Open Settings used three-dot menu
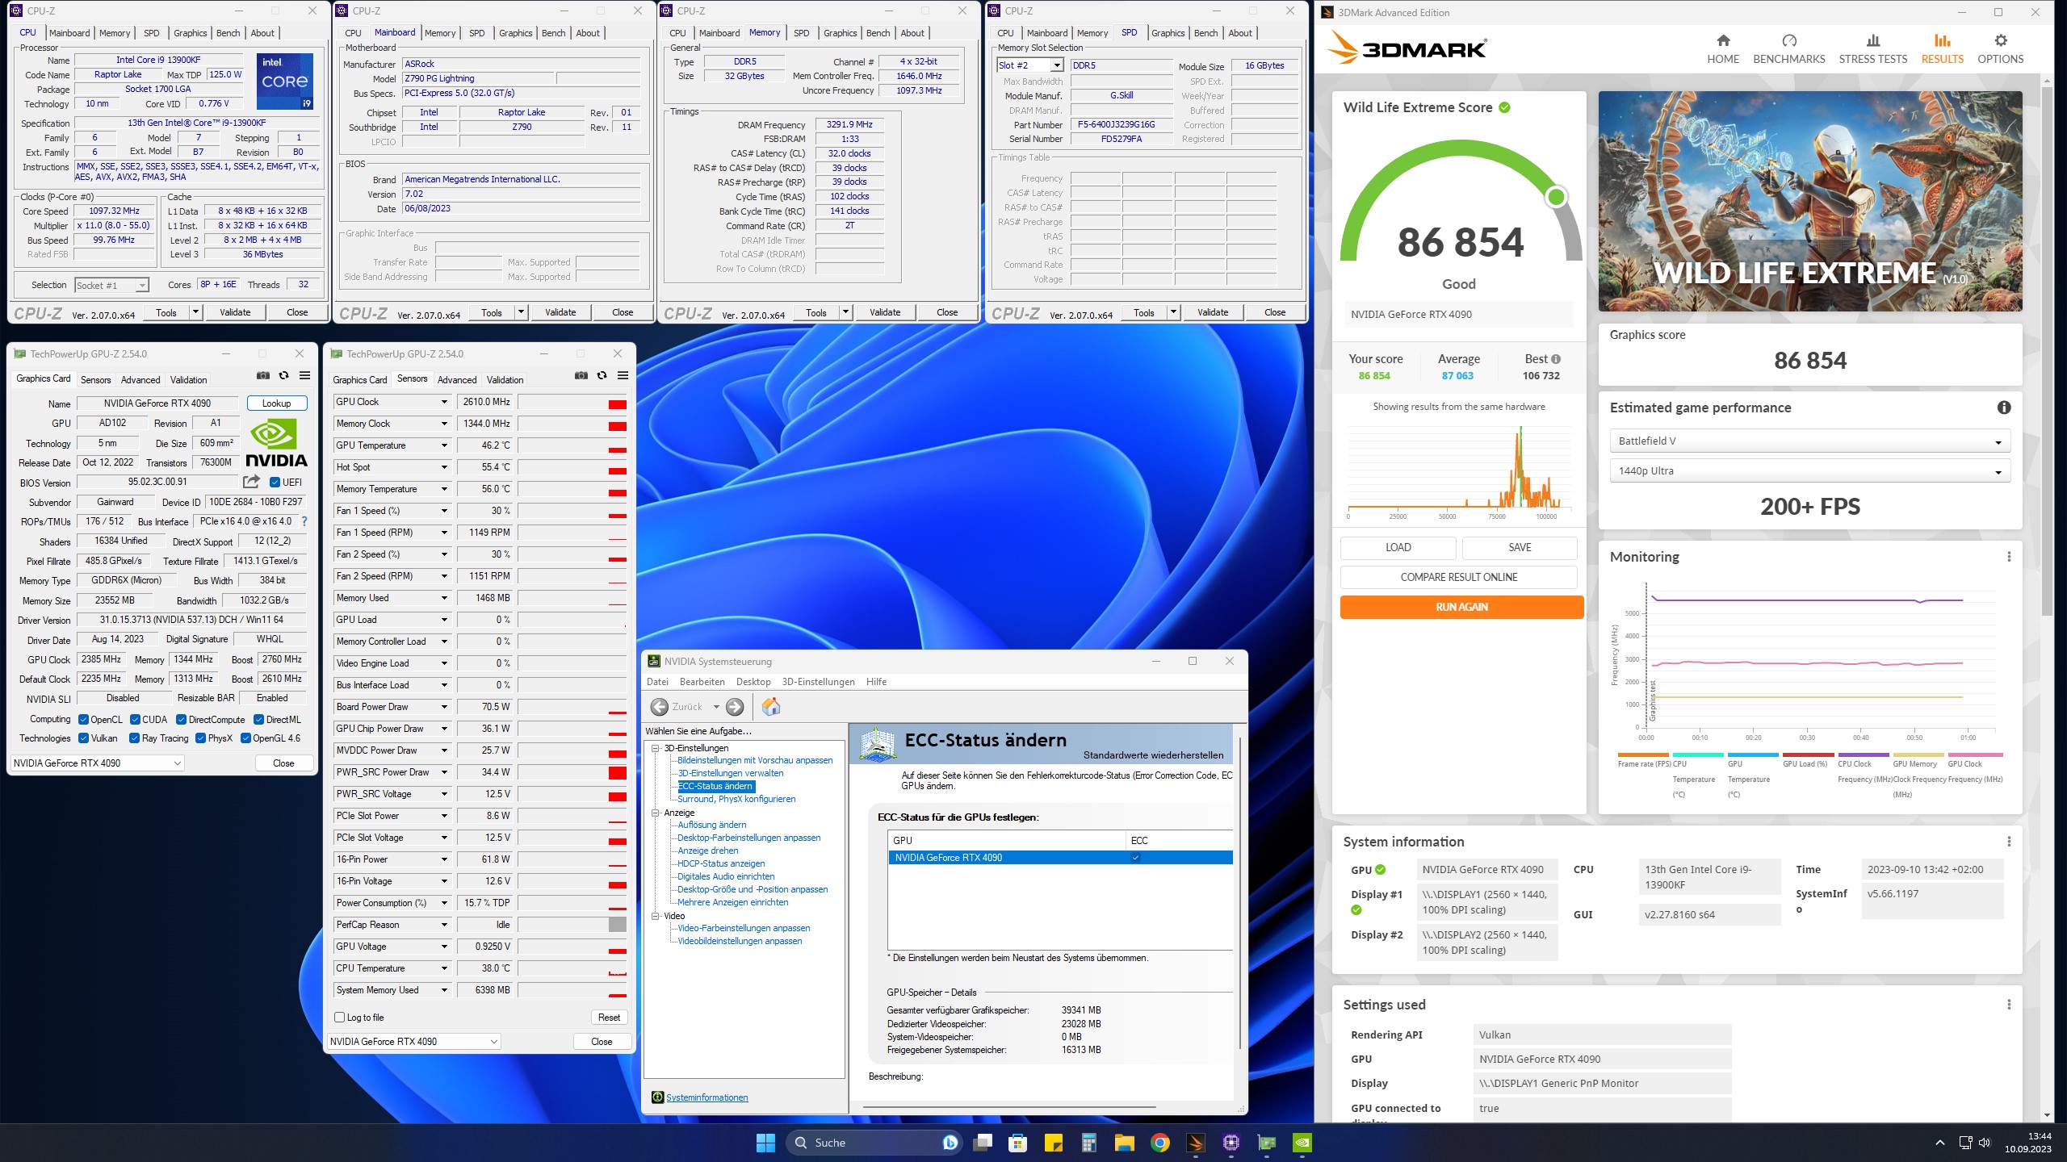The width and height of the screenshot is (2067, 1162). [x=2009, y=1005]
